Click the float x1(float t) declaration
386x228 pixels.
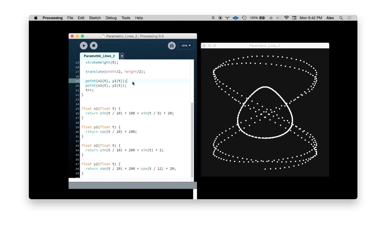coord(101,109)
